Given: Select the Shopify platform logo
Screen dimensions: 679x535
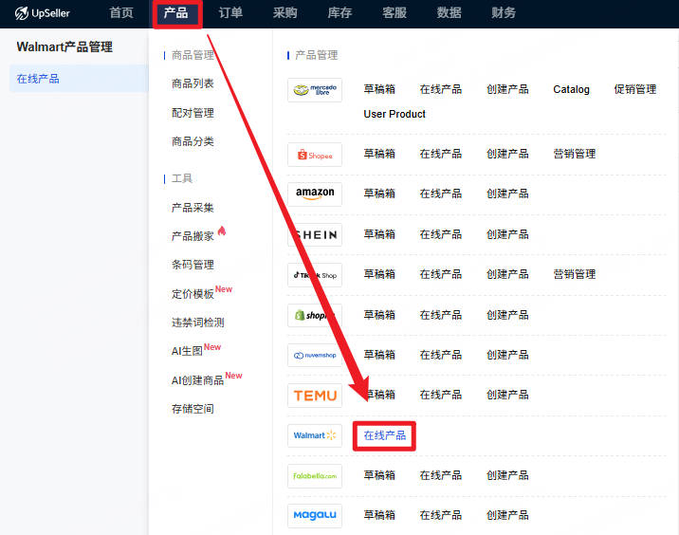Looking at the screenshot, I should (x=315, y=315).
